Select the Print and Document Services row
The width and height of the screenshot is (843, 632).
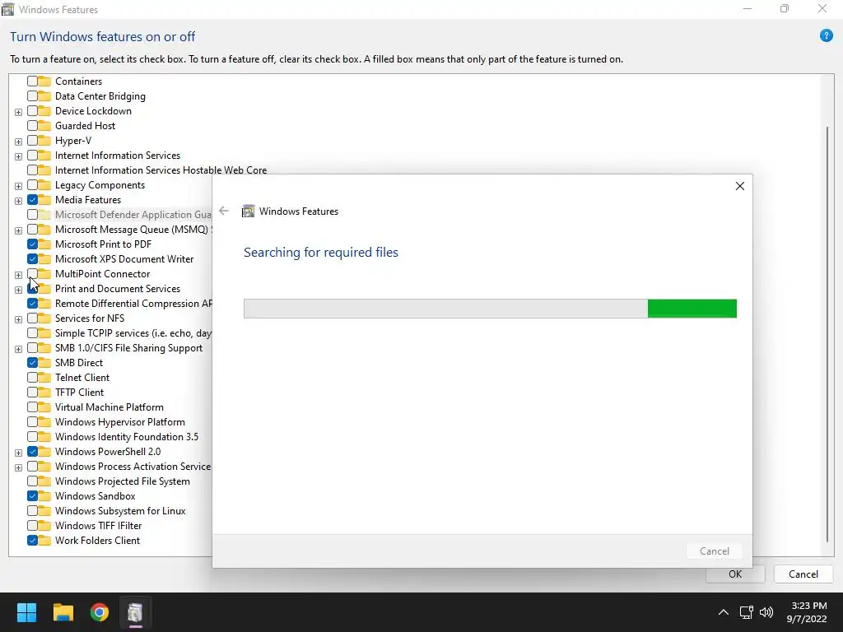tap(117, 289)
